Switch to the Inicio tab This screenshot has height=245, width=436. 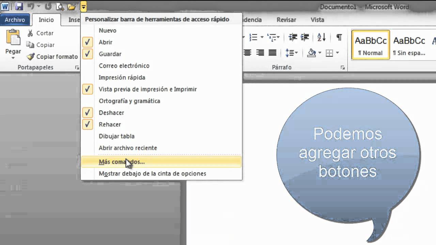[x=46, y=20]
